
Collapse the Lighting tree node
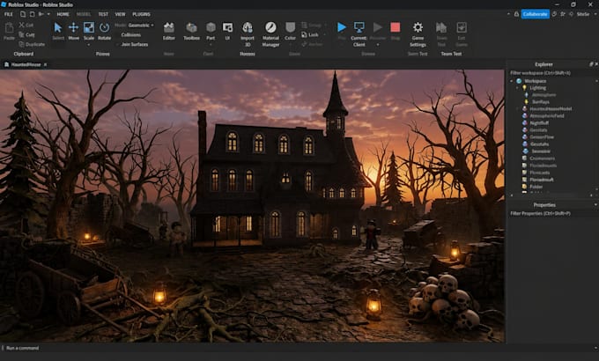(x=518, y=88)
